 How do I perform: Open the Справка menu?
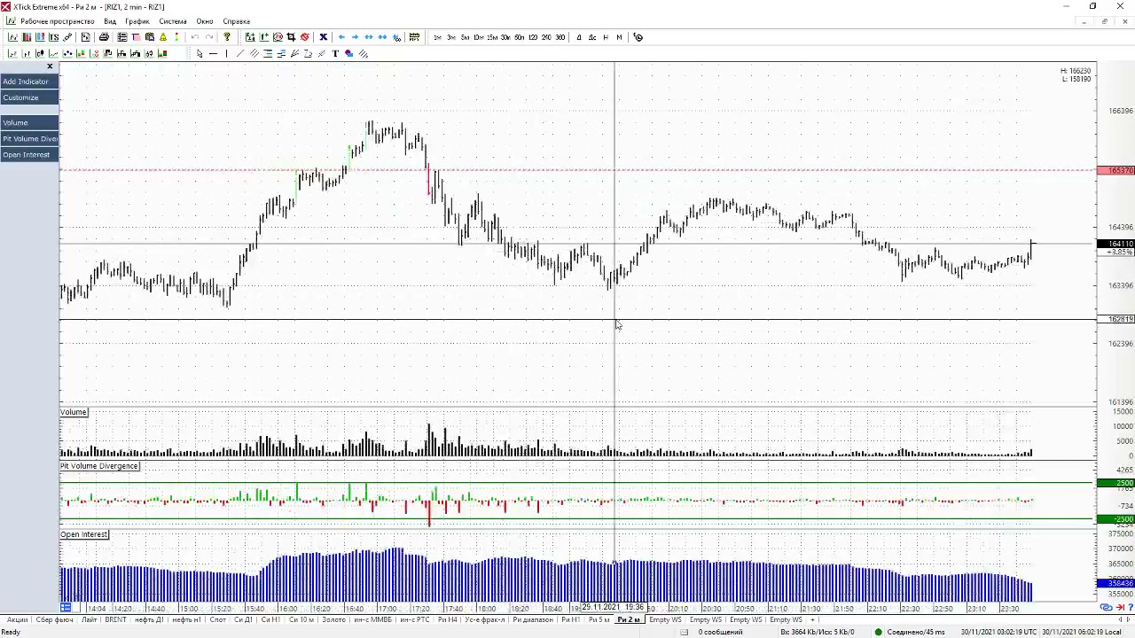[236, 21]
